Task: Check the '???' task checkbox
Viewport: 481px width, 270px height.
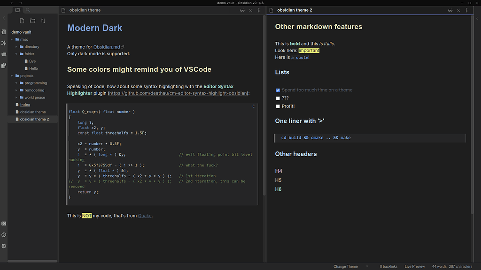Action: (x=278, y=98)
